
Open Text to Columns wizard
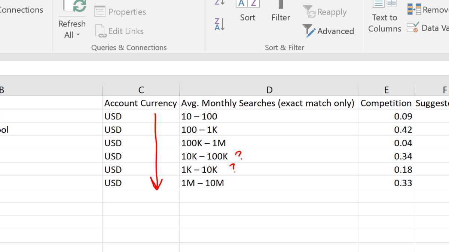(x=385, y=17)
